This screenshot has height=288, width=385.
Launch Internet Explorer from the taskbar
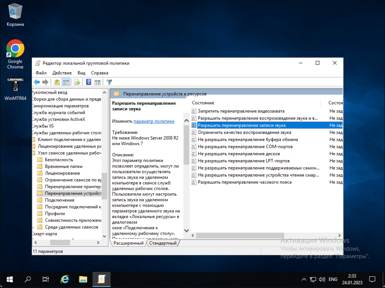65,279
